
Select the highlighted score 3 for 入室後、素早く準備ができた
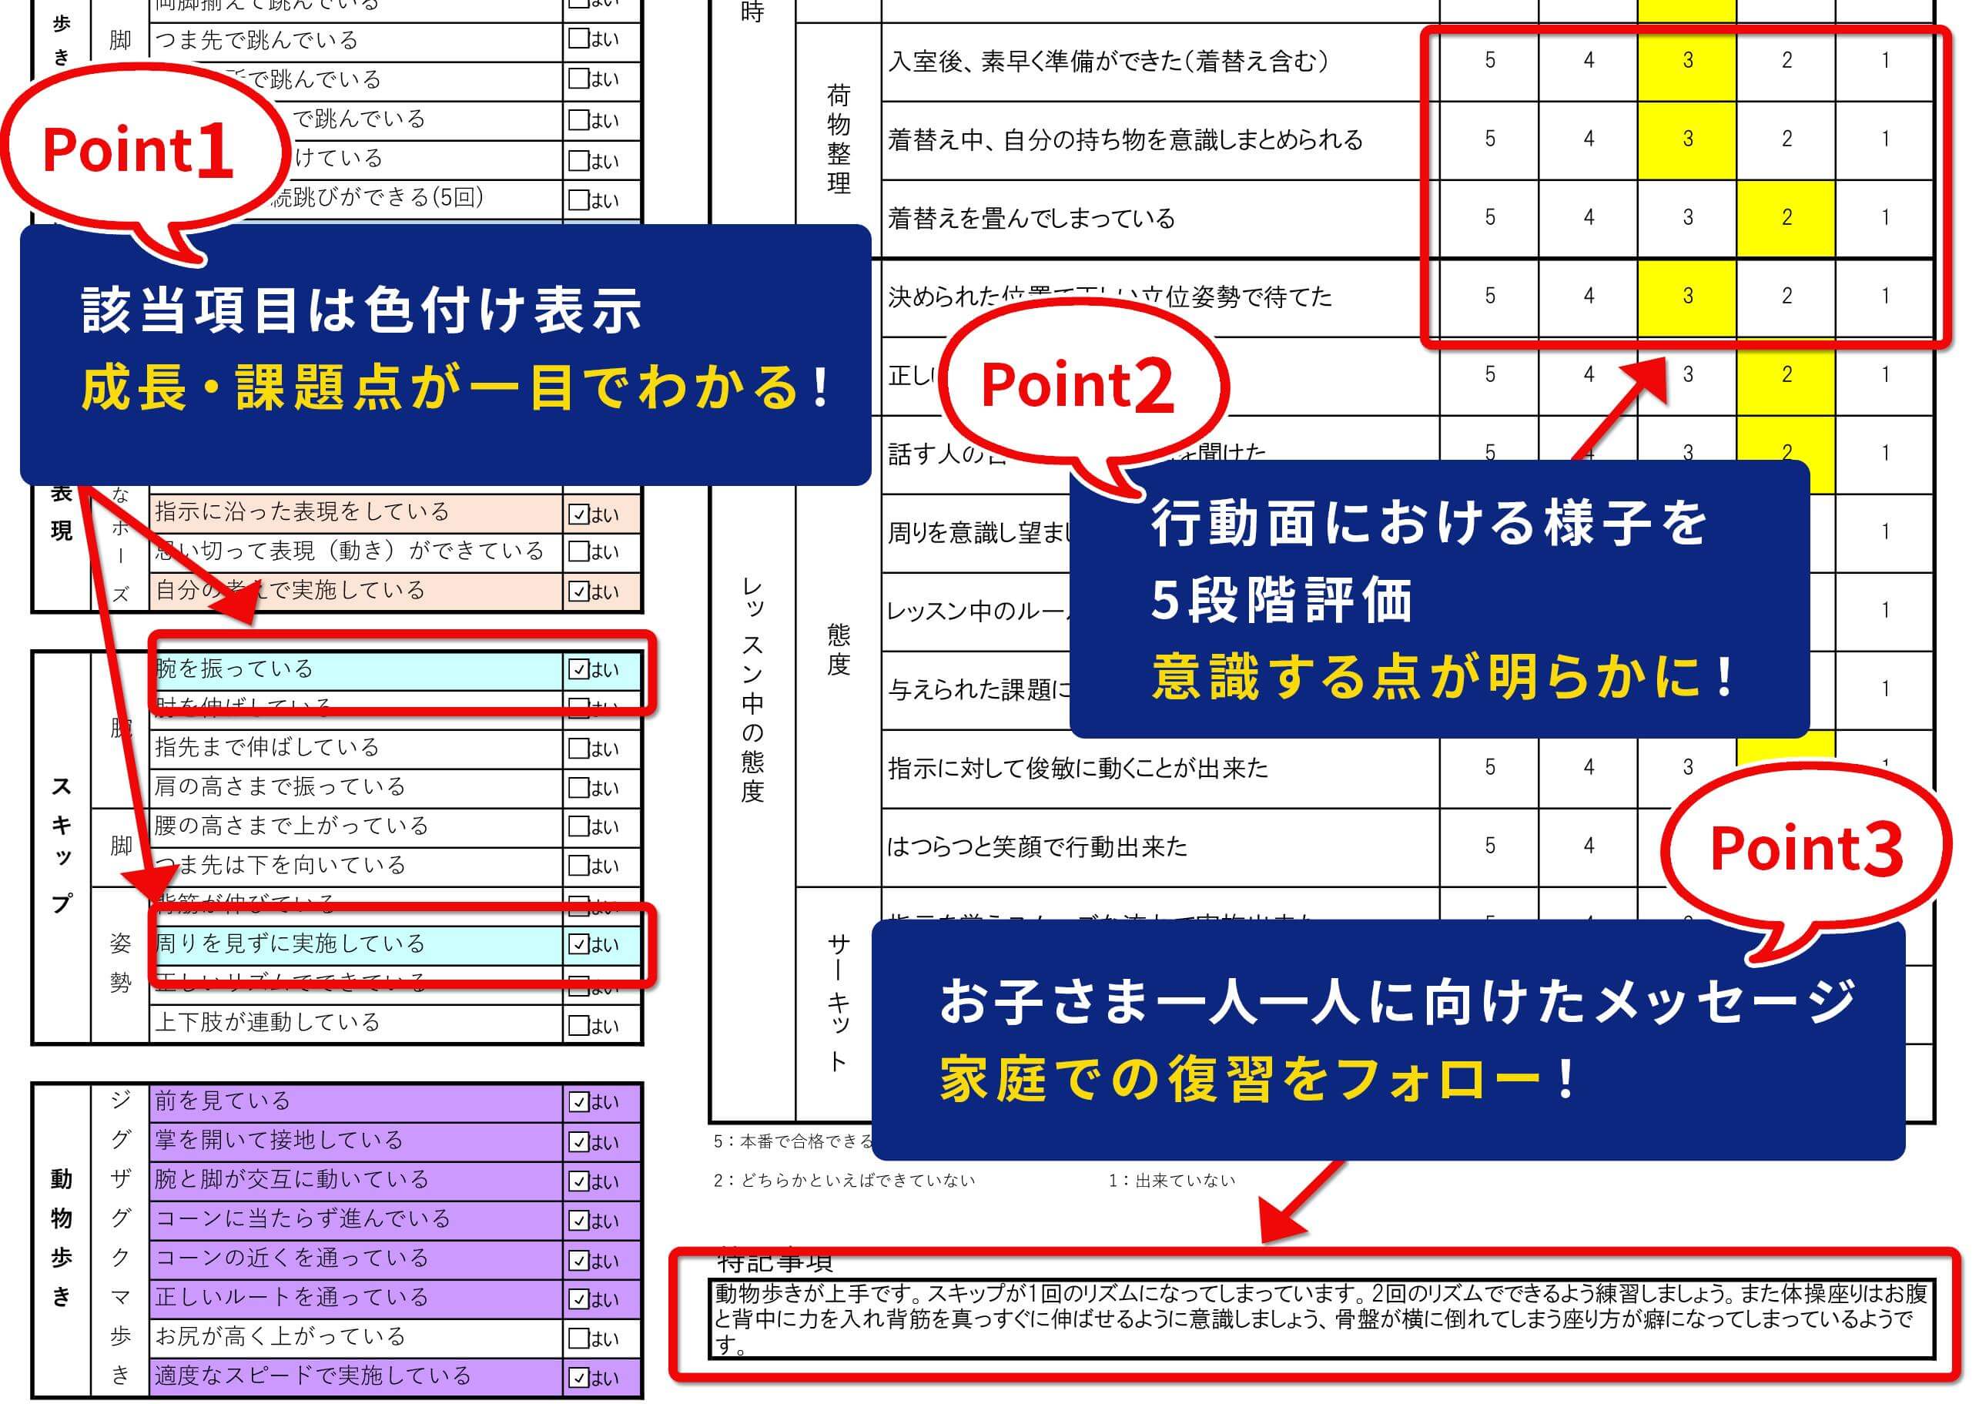[x=1688, y=62]
